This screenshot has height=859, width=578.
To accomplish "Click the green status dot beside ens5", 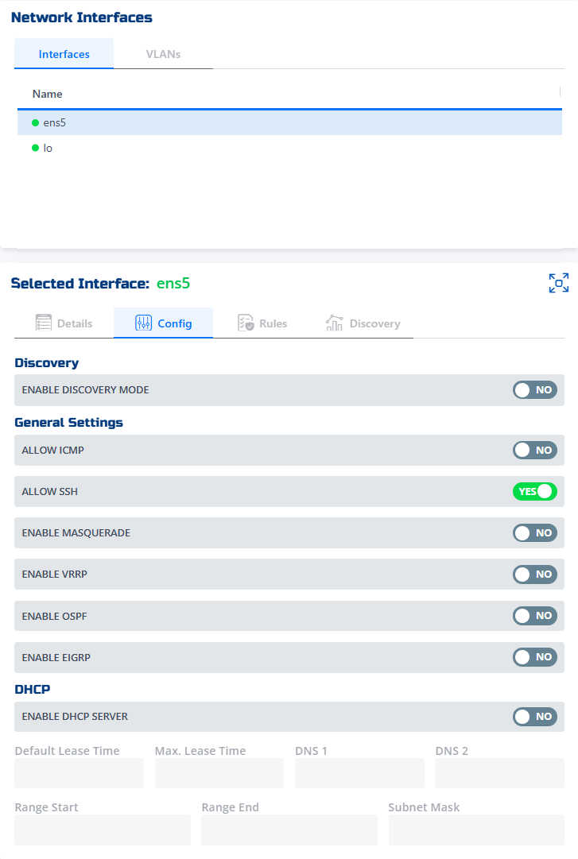I will (33, 122).
